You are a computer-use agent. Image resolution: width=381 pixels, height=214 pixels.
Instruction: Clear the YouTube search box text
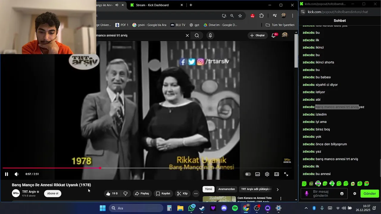click(x=187, y=35)
